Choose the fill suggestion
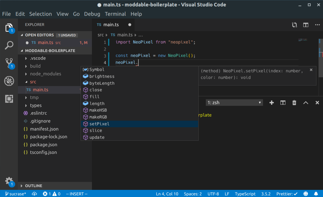Viewport: 323px width, 197px height. (x=140, y=97)
